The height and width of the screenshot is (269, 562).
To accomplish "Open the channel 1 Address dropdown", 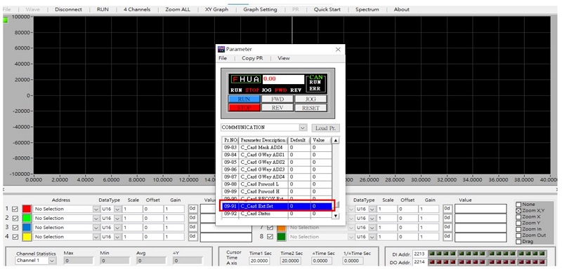I will pos(96,209).
